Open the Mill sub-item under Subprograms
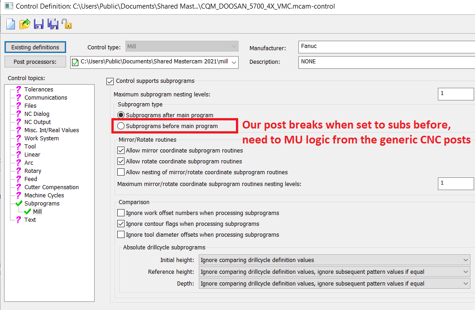 [x=37, y=212]
